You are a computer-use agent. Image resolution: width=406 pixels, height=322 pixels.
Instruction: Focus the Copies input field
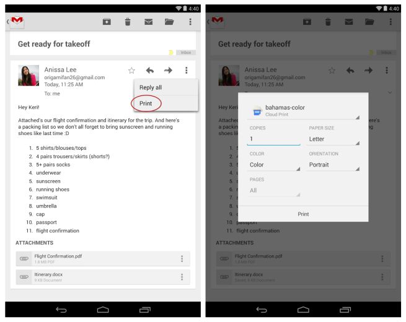pyautogui.click(x=274, y=139)
